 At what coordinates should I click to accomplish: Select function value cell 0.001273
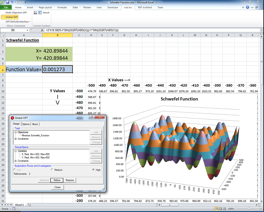click(x=58, y=69)
